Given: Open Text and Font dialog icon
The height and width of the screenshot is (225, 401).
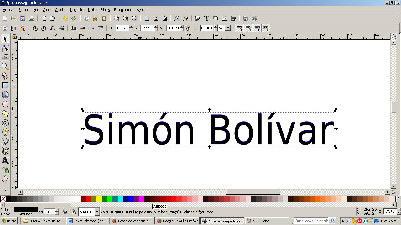Looking at the screenshot, I should [x=207, y=18].
